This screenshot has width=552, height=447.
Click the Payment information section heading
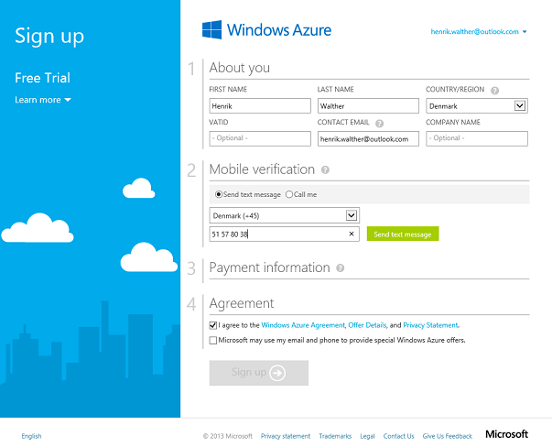(x=270, y=267)
